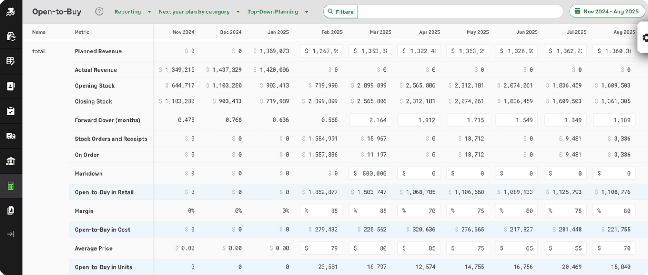Open the notes editing sidebar icon
Image resolution: width=648 pixels, height=275 pixels.
(11, 61)
